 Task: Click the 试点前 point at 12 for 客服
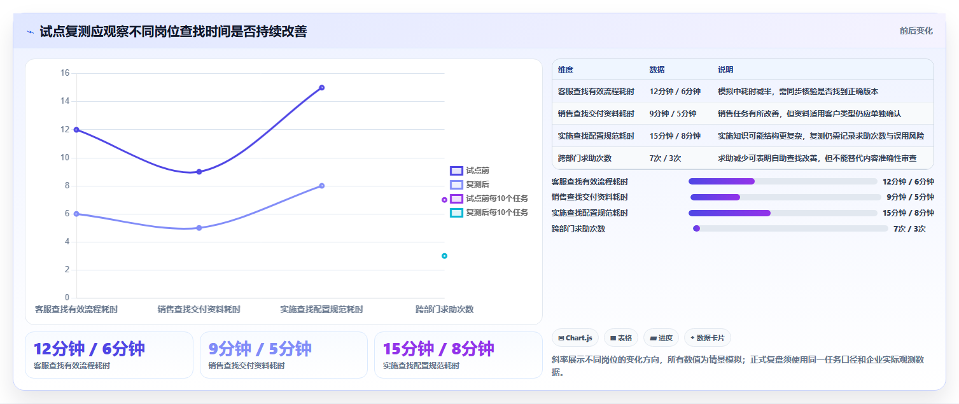[76, 130]
